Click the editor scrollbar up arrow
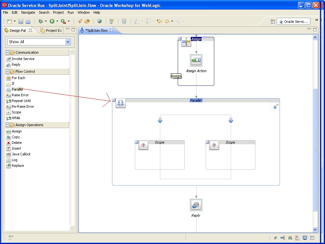The image size is (325, 244). click(315, 37)
